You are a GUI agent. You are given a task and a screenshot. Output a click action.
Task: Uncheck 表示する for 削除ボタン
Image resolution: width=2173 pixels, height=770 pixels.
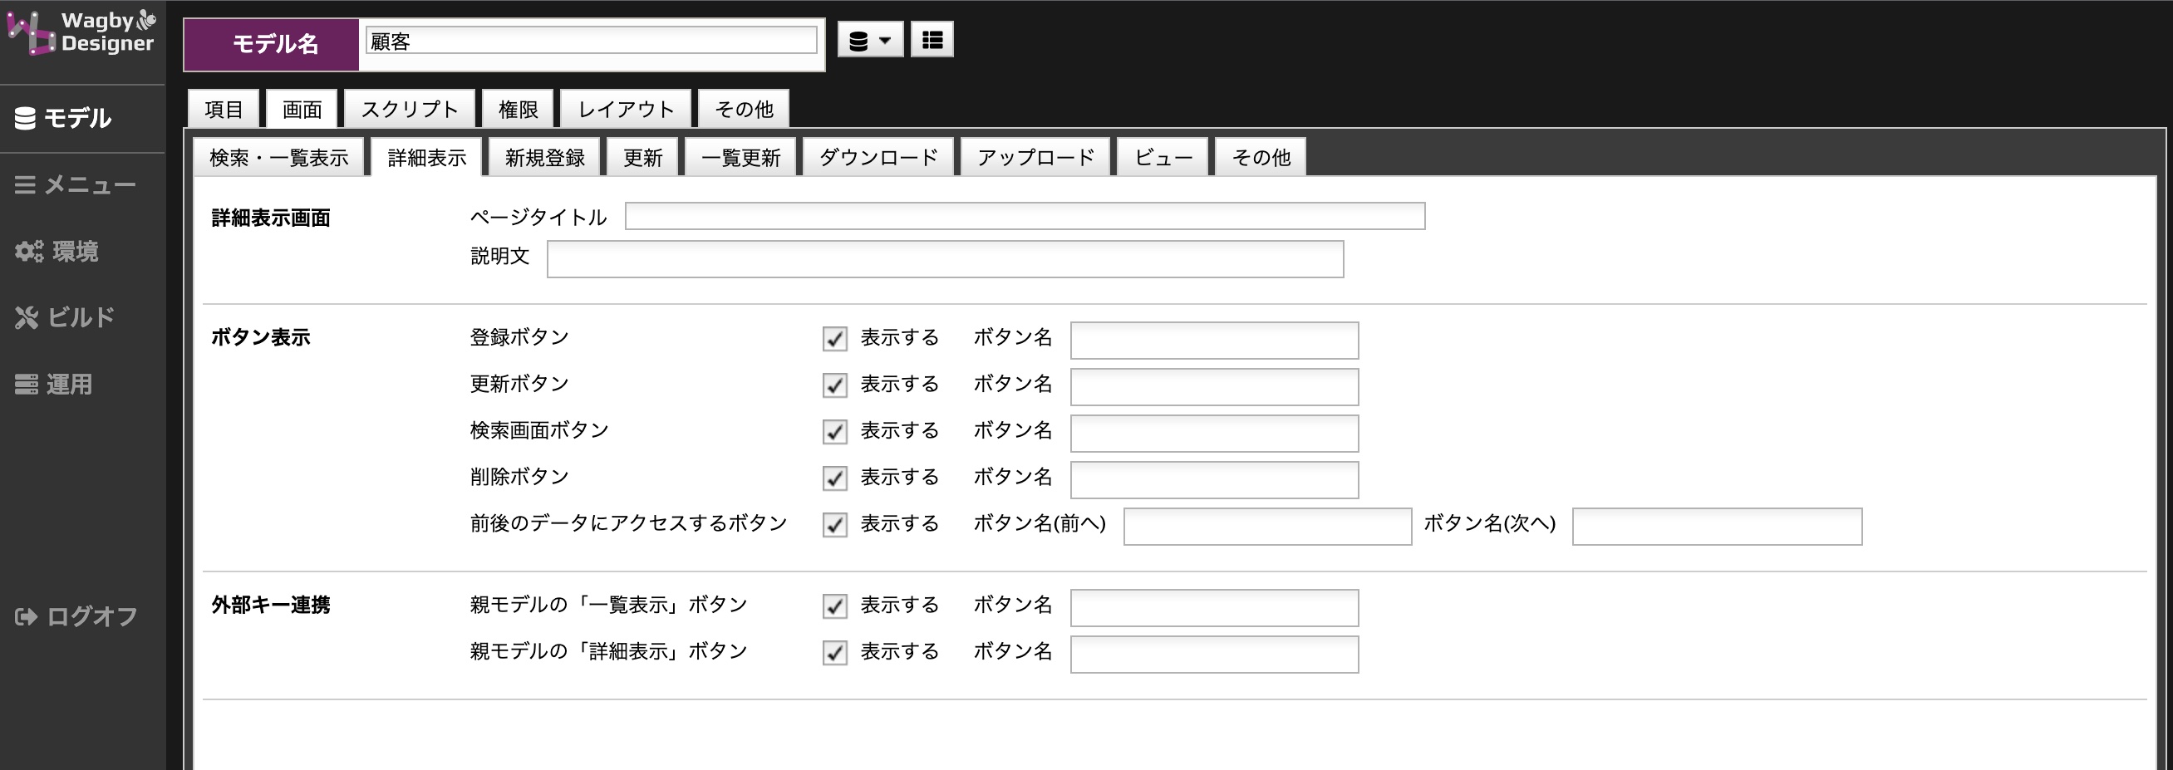tap(834, 478)
